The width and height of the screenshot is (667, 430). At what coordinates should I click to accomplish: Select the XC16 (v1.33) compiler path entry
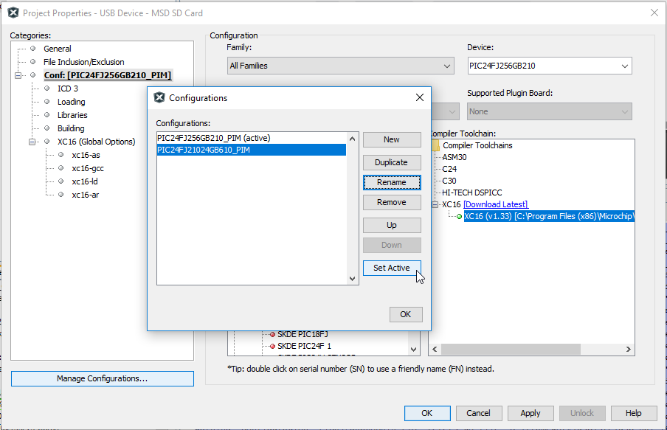[549, 217]
